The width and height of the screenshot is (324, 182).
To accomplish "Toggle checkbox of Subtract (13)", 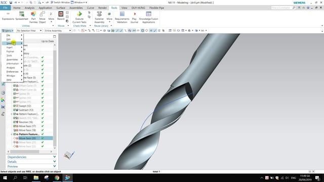I will (15, 110).
